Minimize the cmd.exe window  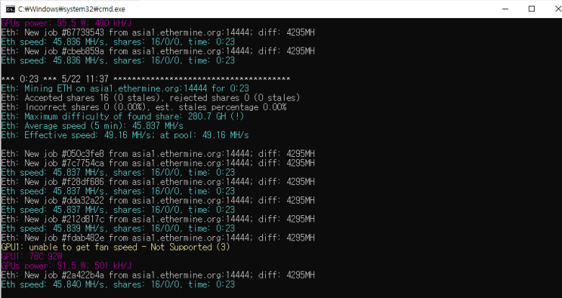pyautogui.click(x=505, y=9)
